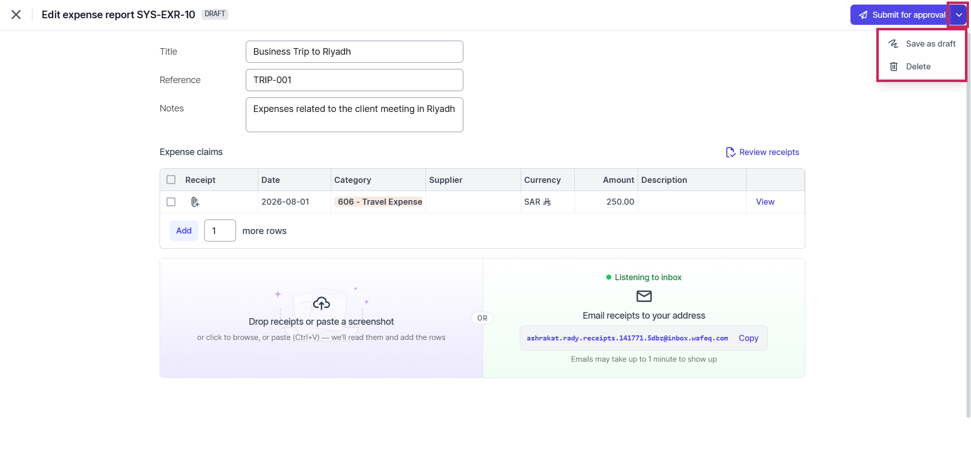Open the View link for the expense claim

click(765, 202)
